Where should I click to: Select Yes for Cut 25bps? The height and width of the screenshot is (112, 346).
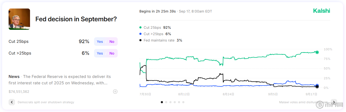tap(100, 42)
